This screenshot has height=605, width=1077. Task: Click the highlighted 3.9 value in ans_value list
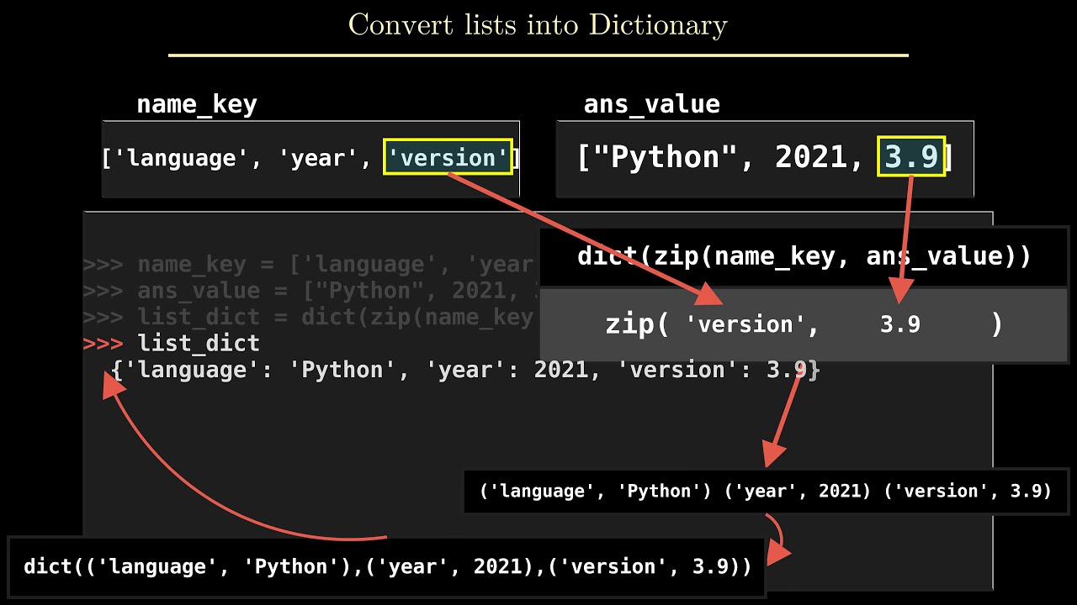click(x=911, y=157)
